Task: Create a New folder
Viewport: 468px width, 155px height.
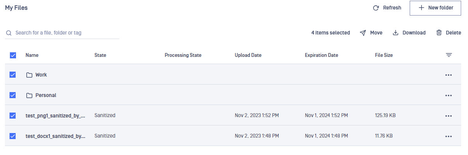Action: [x=436, y=8]
